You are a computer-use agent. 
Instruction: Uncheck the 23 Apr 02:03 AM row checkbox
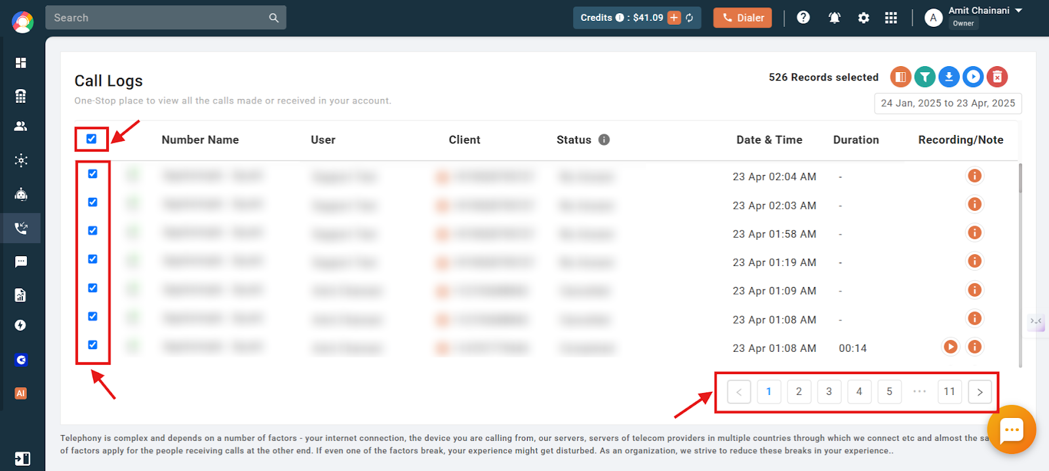pos(92,202)
